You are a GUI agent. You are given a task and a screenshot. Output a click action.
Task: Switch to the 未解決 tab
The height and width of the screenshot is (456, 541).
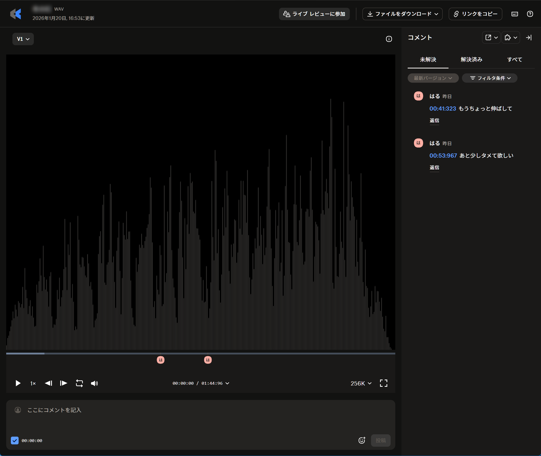coord(428,60)
